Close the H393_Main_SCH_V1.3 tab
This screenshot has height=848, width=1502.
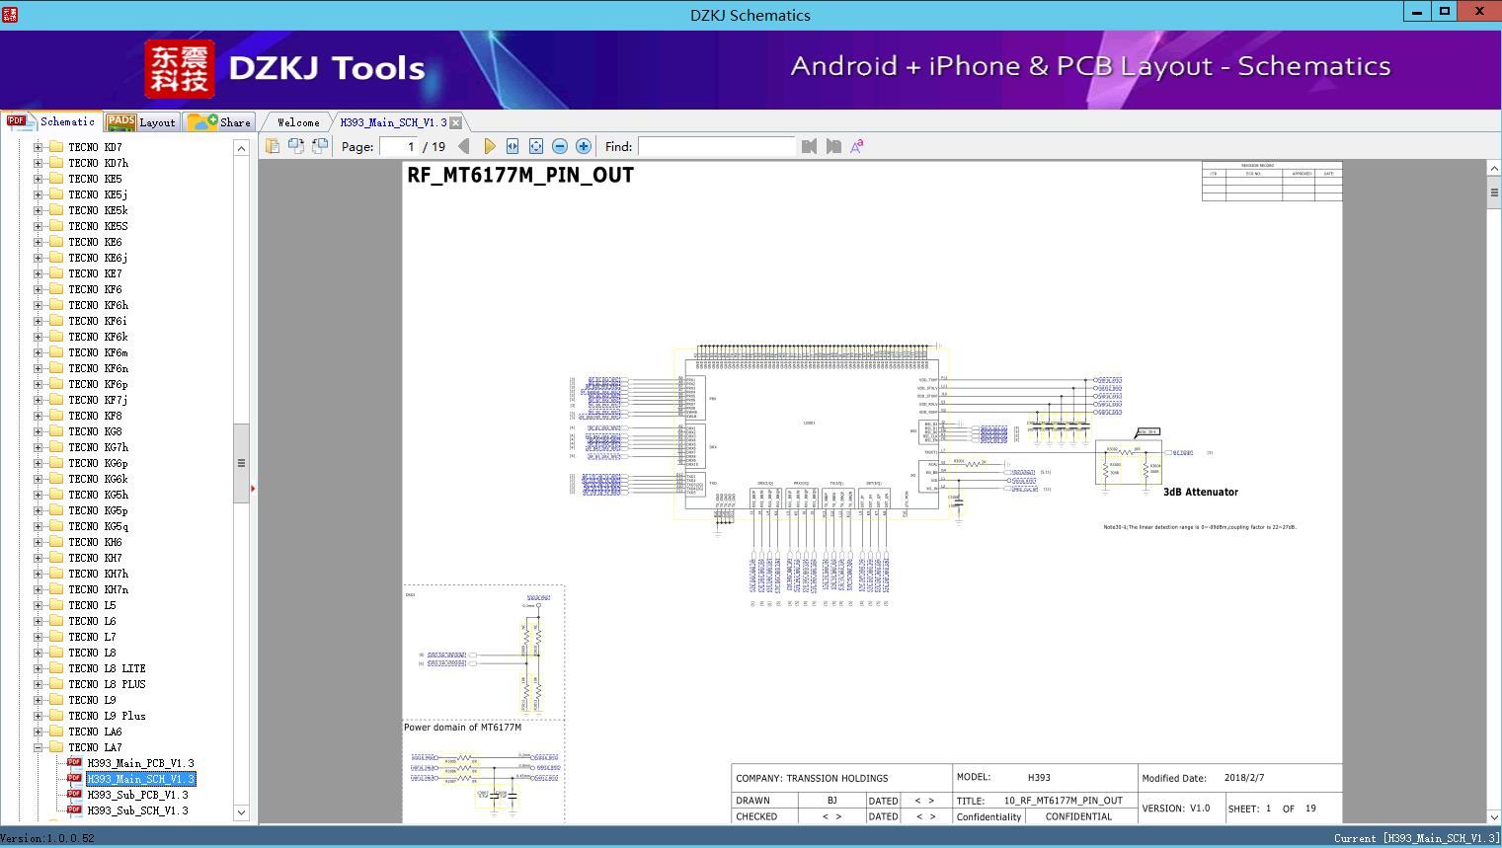click(455, 122)
